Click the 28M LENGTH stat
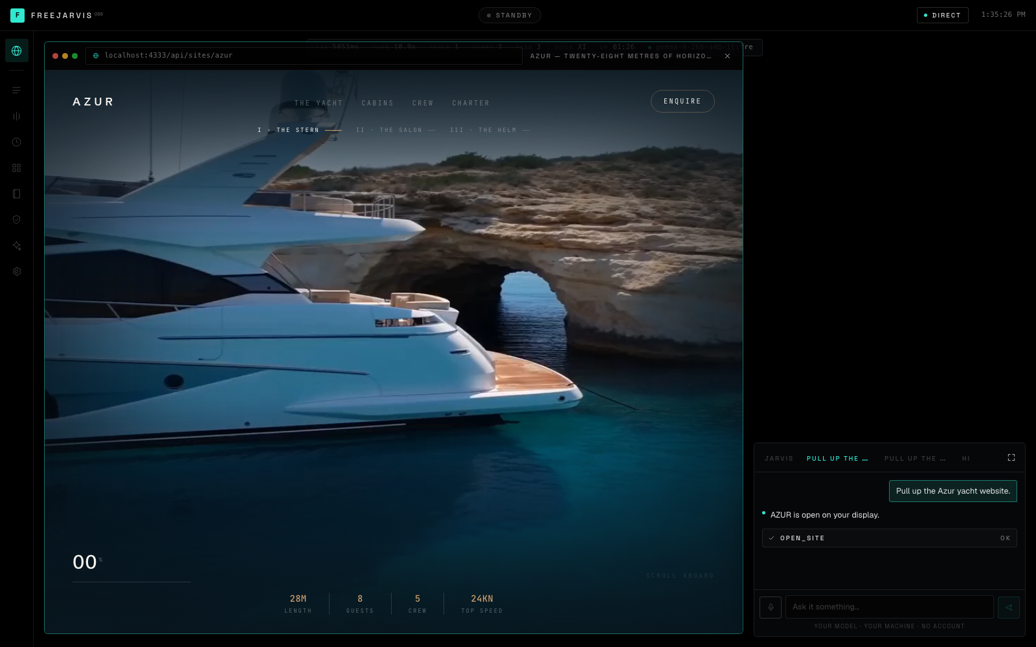 (x=298, y=604)
